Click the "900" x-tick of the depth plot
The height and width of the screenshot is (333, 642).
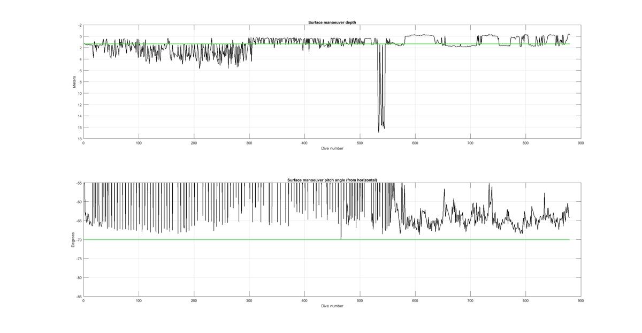580,143
